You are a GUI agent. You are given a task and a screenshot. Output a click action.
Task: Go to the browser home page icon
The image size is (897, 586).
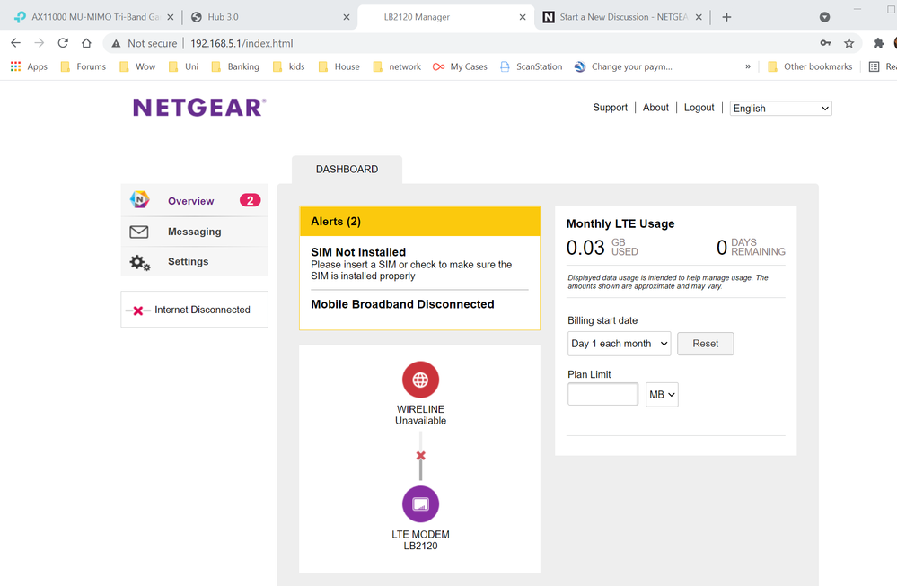tap(86, 43)
